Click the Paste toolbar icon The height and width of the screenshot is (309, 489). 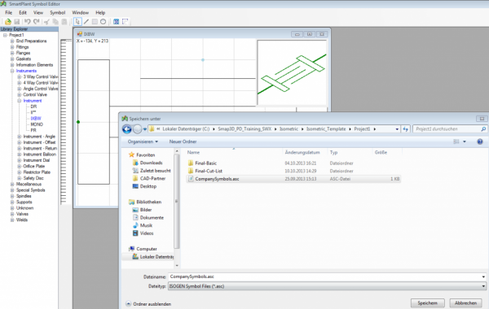tap(64, 21)
